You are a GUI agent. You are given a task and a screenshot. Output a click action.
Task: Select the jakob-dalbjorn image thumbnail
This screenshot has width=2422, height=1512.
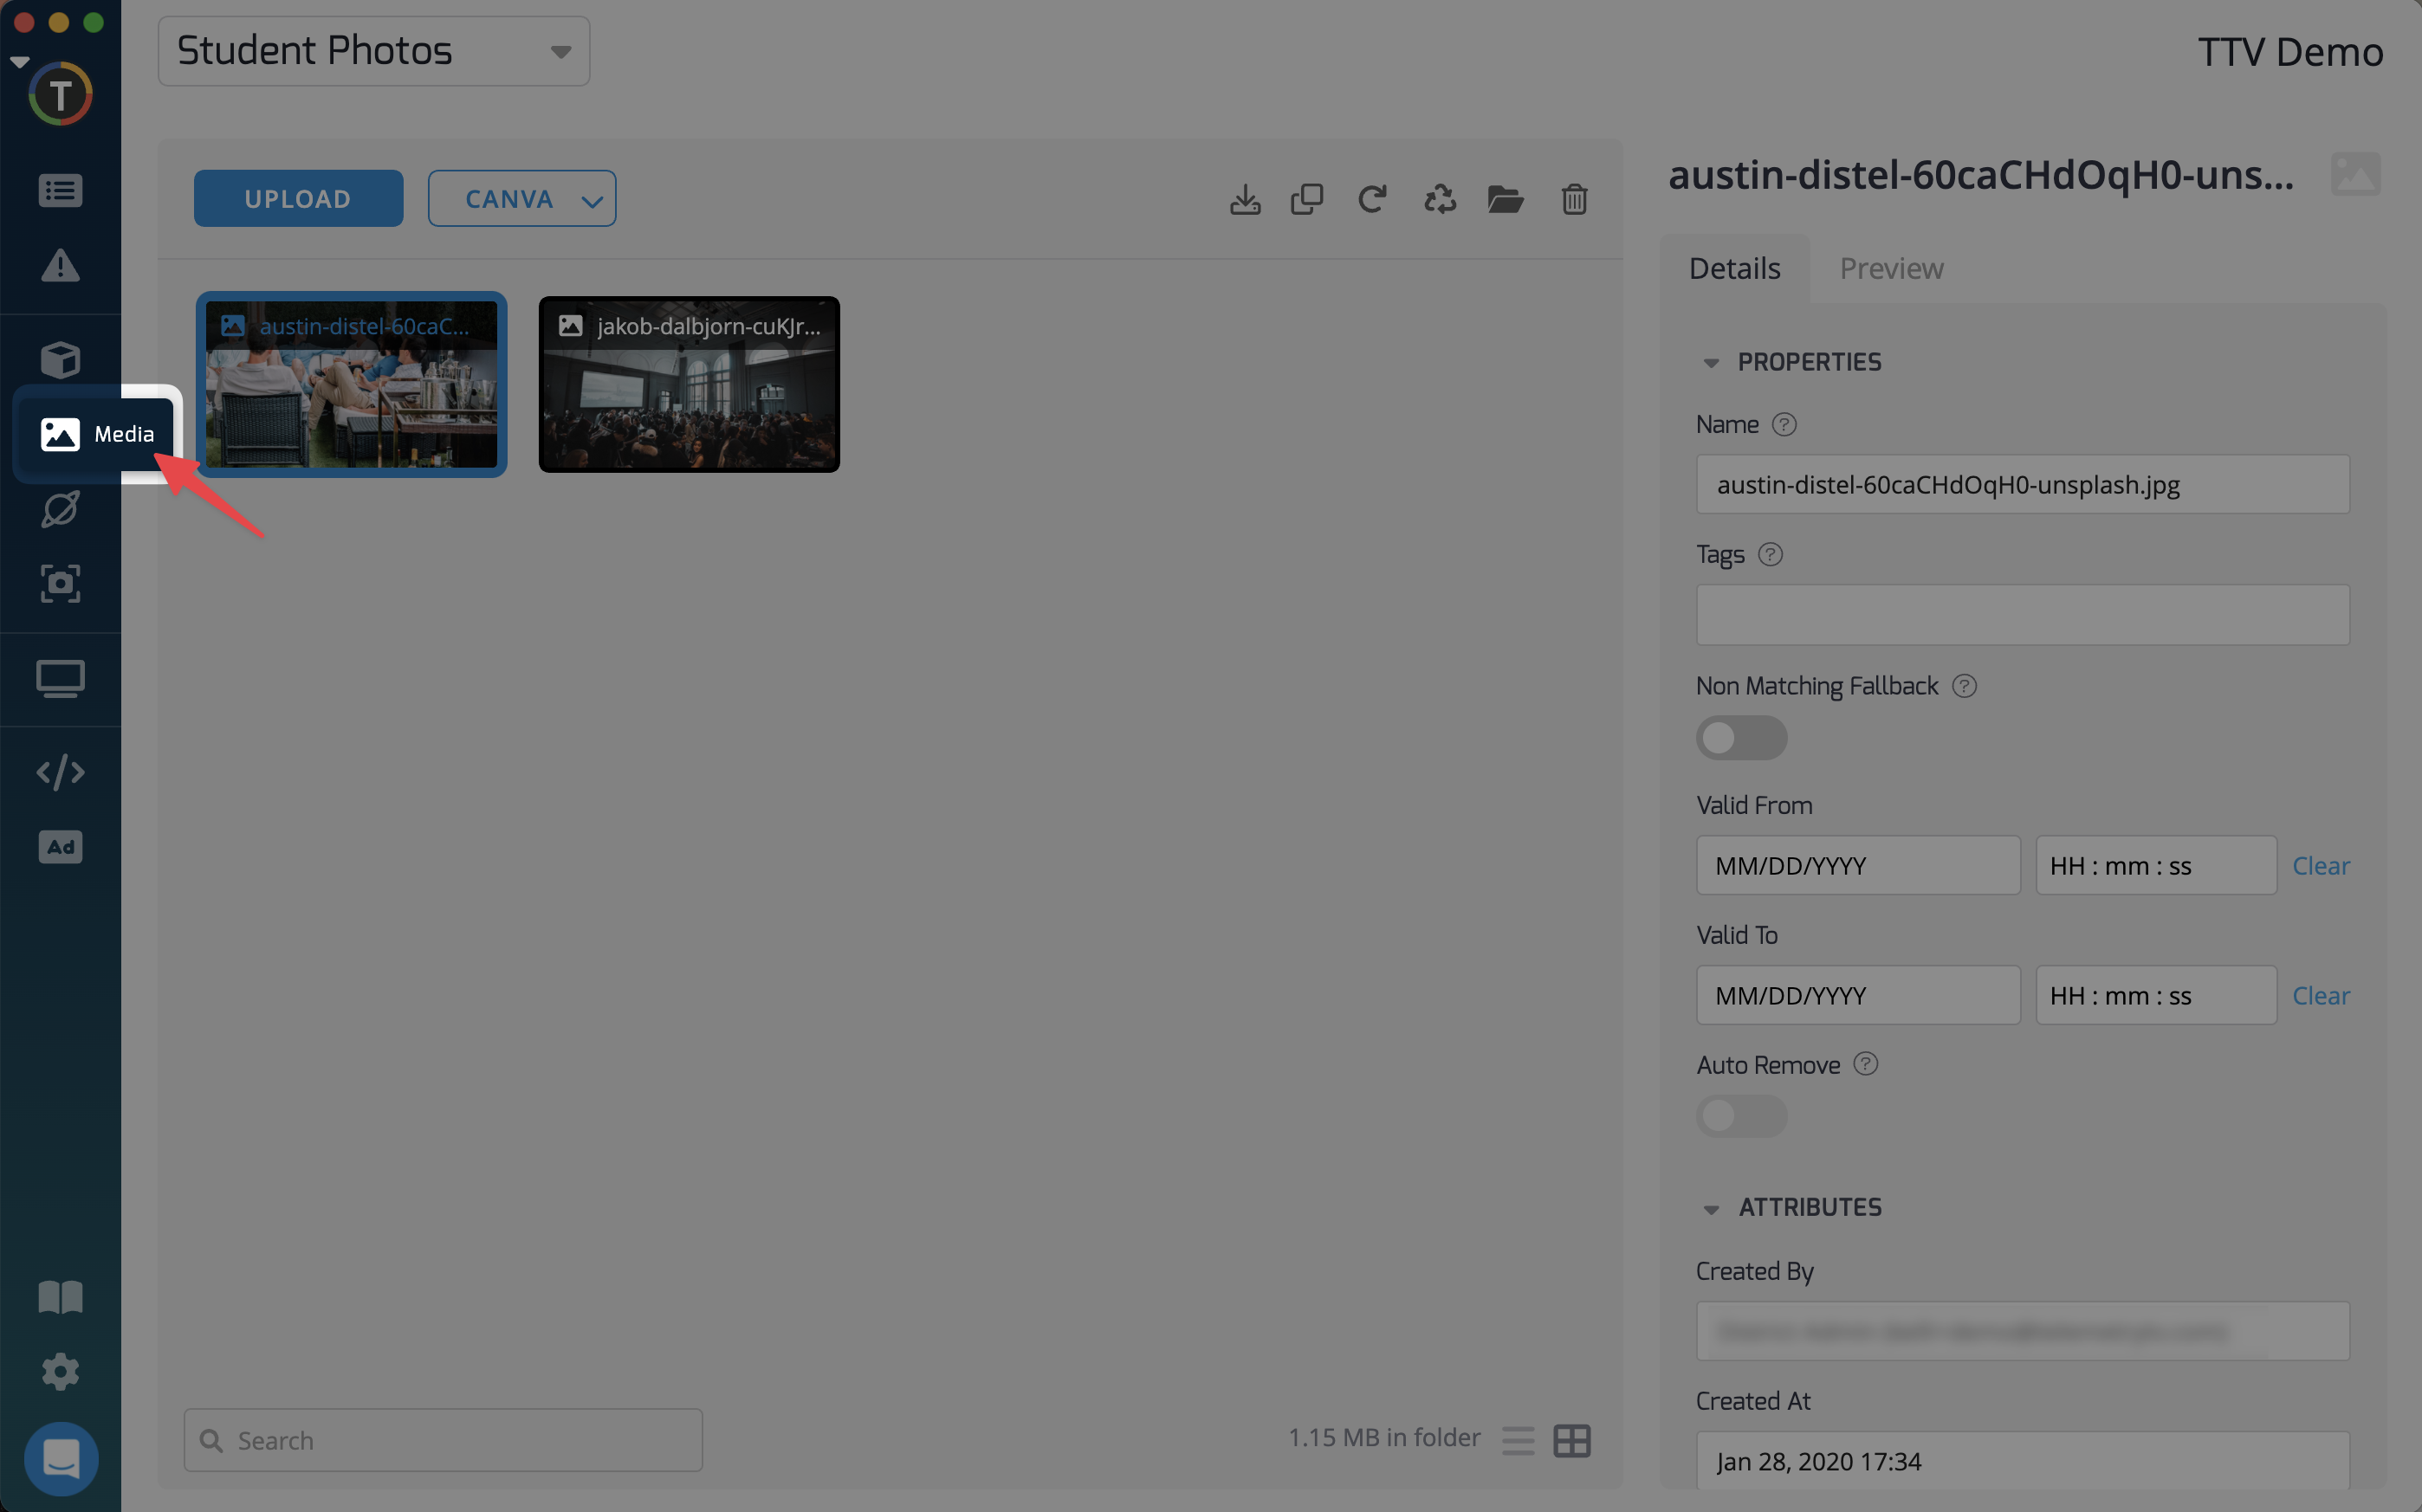(x=689, y=385)
